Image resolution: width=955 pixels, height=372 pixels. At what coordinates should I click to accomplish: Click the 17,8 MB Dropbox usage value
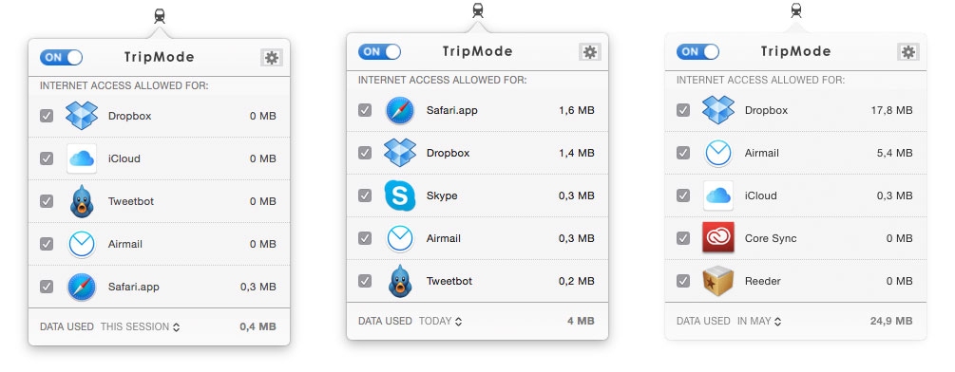891,110
